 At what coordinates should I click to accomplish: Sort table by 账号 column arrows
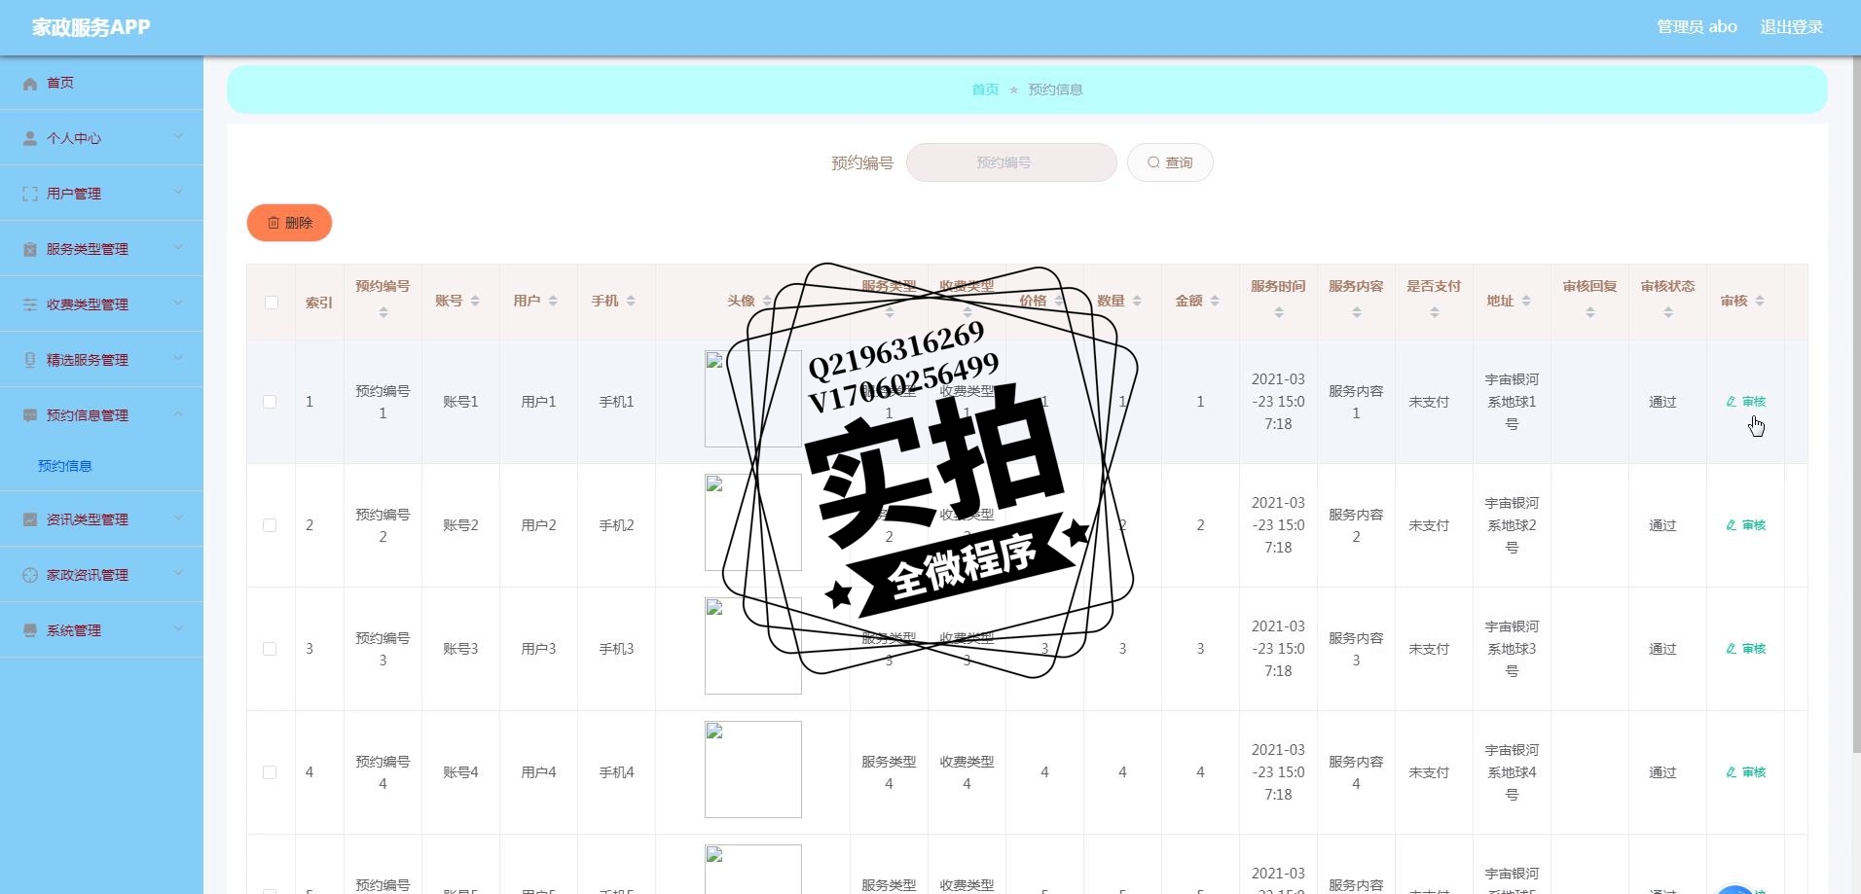click(475, 301)
